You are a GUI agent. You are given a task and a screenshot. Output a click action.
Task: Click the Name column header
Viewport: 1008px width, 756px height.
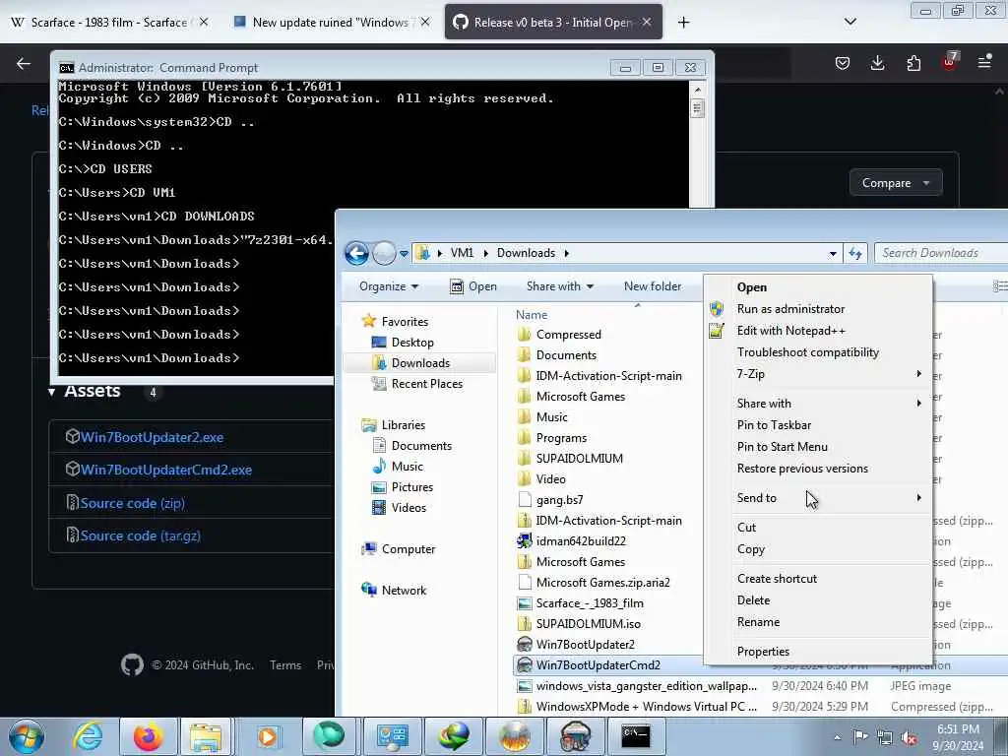(x=532, y=315)
